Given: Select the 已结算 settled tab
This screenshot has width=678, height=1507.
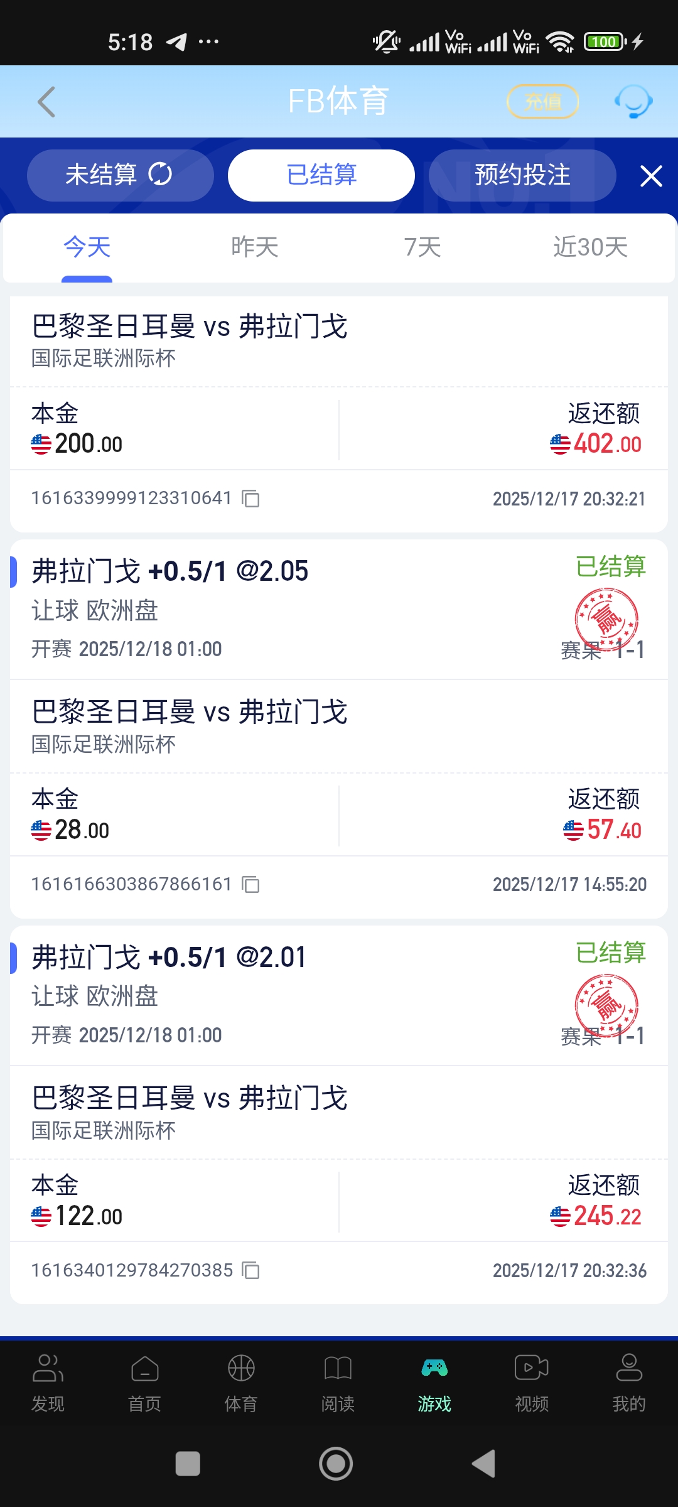Looking at the screenshot, I should click(x=321, y=175).
